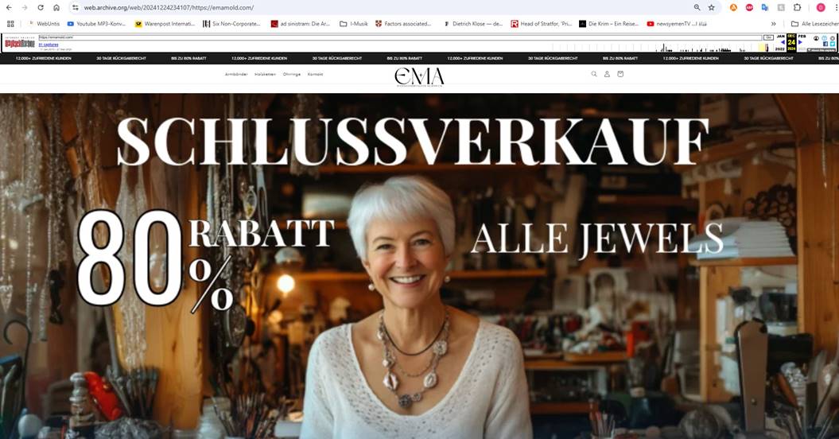
Task: Click the Wayback Go button
Action: [x=768, y=37]
